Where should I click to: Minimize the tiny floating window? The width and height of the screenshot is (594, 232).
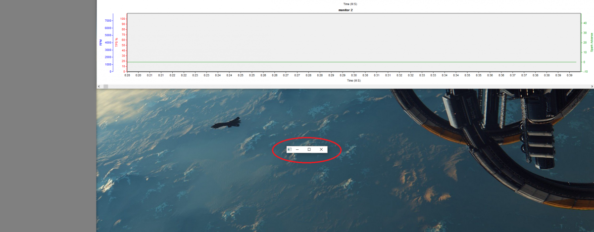pyautogui.click(x=297, y=149)
